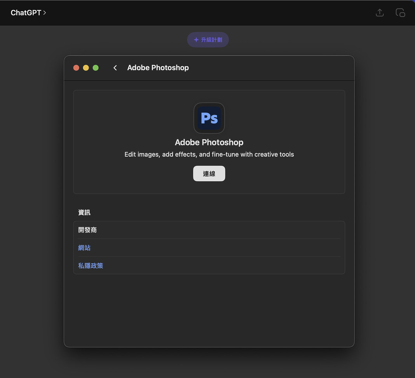
Task: Open the 私隱政策 privacy policy link
Action: (x=91, y=265)
